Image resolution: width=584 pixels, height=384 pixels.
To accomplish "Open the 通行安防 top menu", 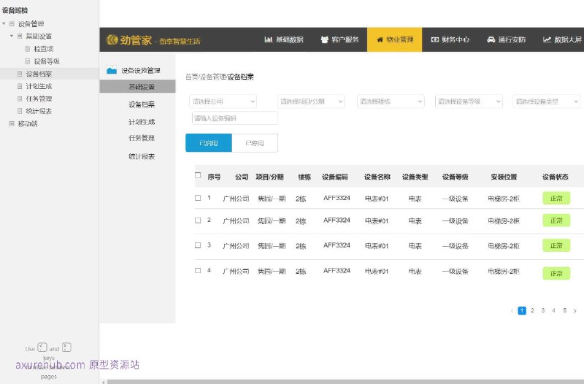I will tap(506, 39).
